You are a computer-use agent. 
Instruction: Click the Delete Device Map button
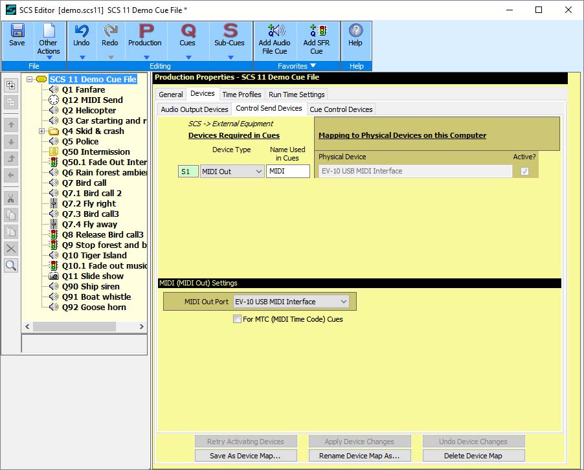pyautogui.click(x=473, y=456)
